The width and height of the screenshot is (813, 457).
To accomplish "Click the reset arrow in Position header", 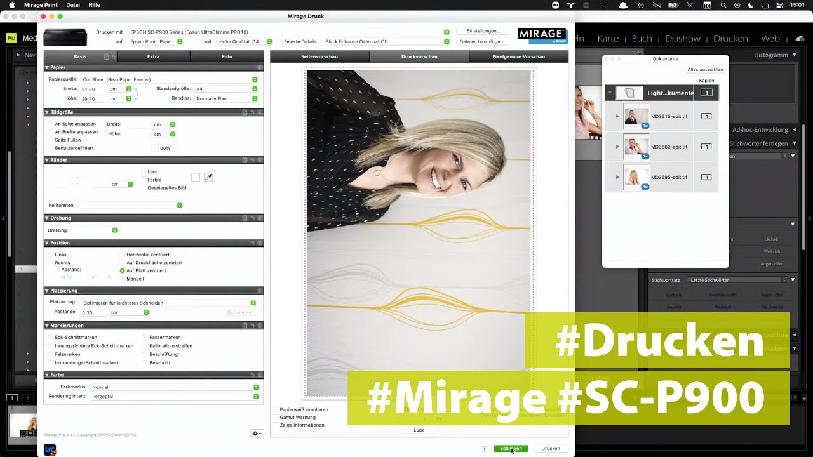I will tap(252, 243).
